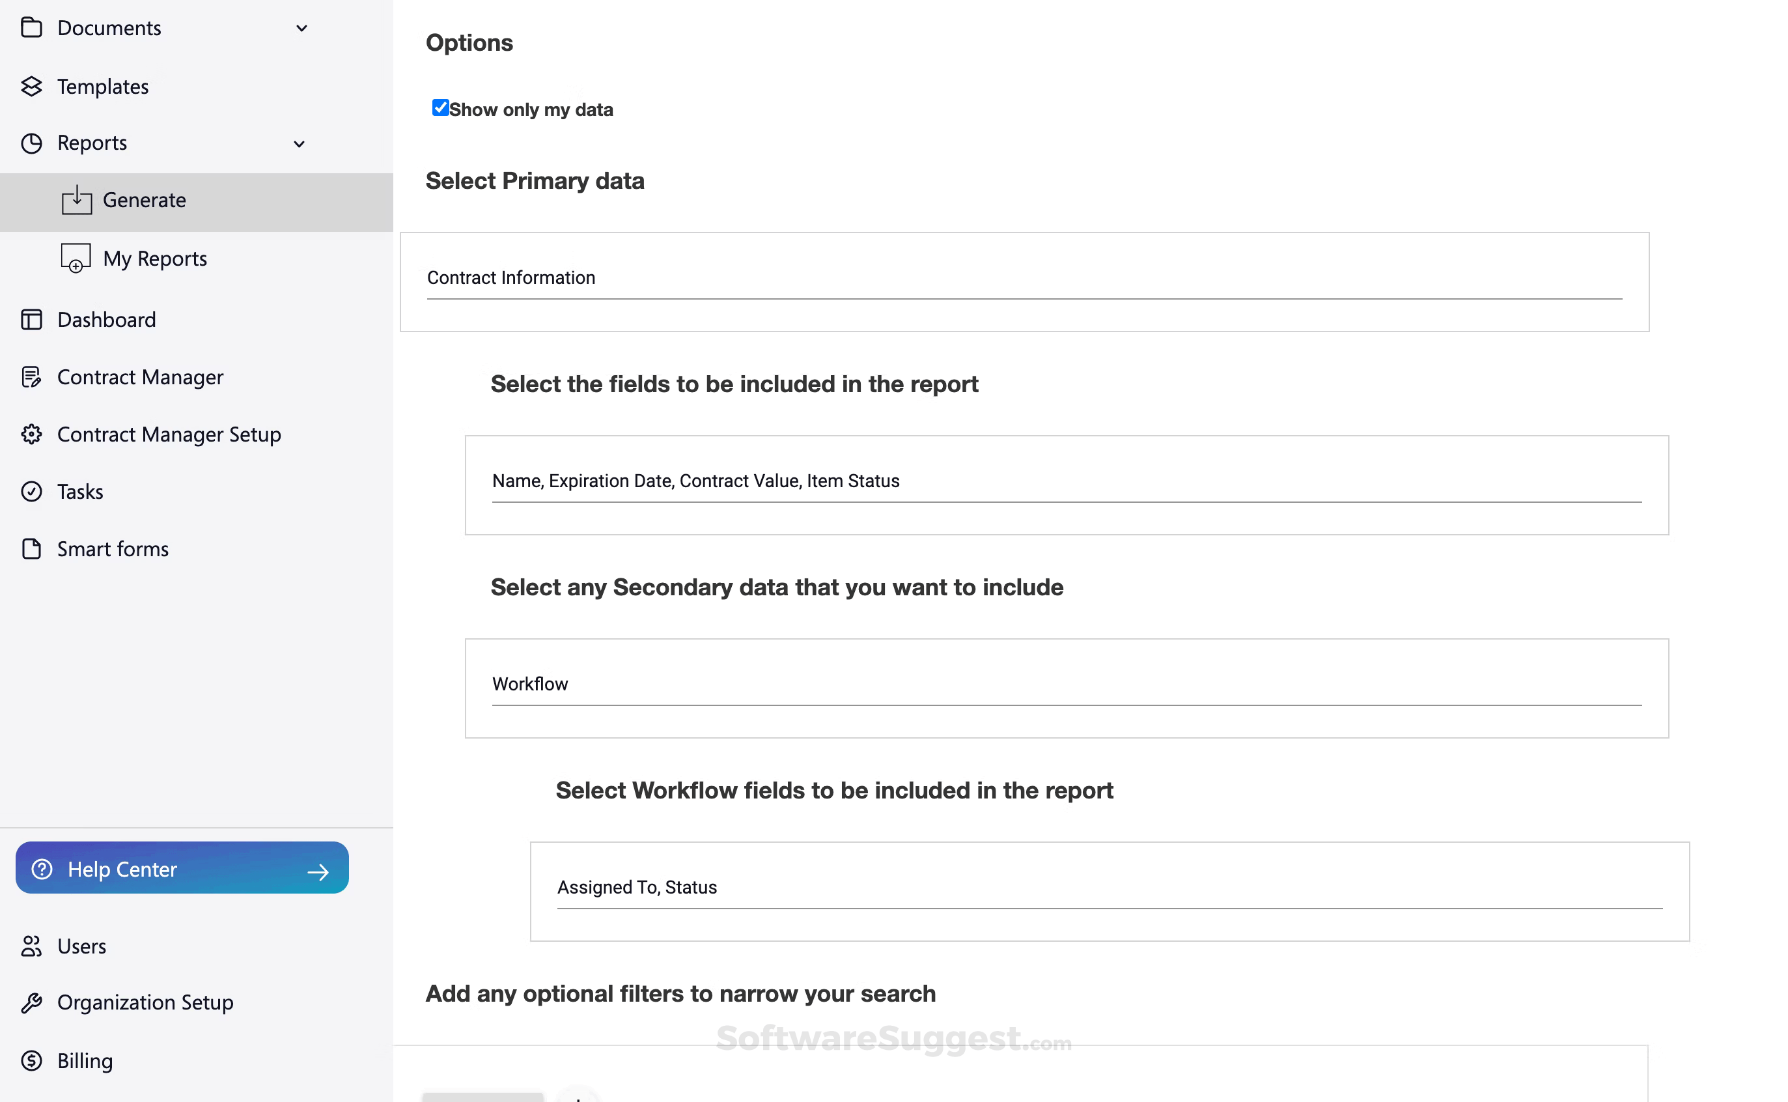Click the Select the fields to be included heading
This screenshot has width=1788, height=1102.
click(x=734, y=384)
